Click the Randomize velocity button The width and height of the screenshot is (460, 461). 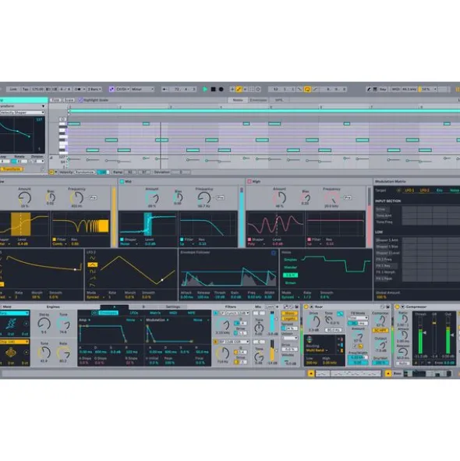pos(84,172)
